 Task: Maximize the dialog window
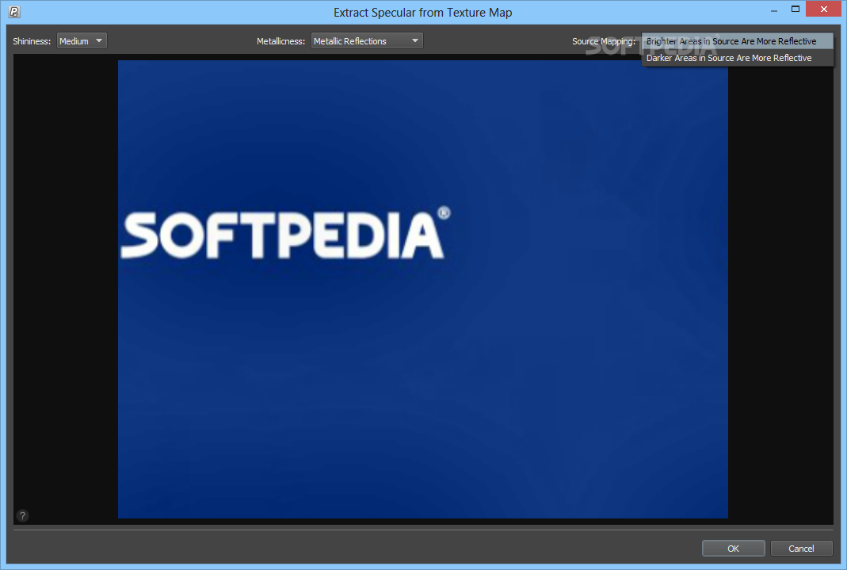click(795, 10)
